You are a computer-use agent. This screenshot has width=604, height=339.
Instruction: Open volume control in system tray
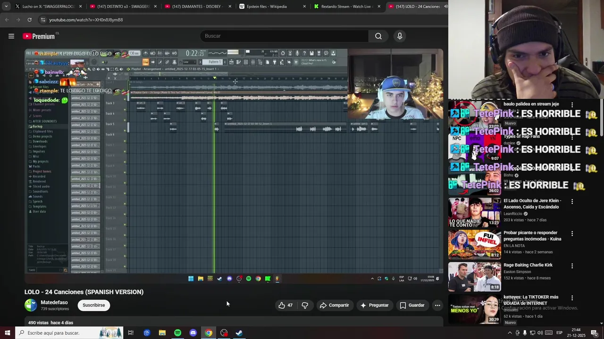click(x=540, y=333)
